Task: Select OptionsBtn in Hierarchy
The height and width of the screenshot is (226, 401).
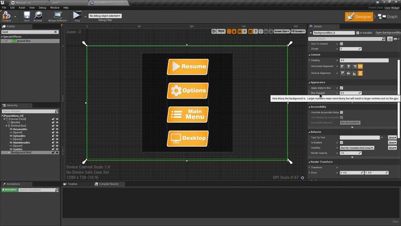Action: click(x=19, y=136)
